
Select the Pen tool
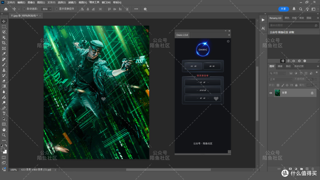pyautogui.click(x=4, y=108)
